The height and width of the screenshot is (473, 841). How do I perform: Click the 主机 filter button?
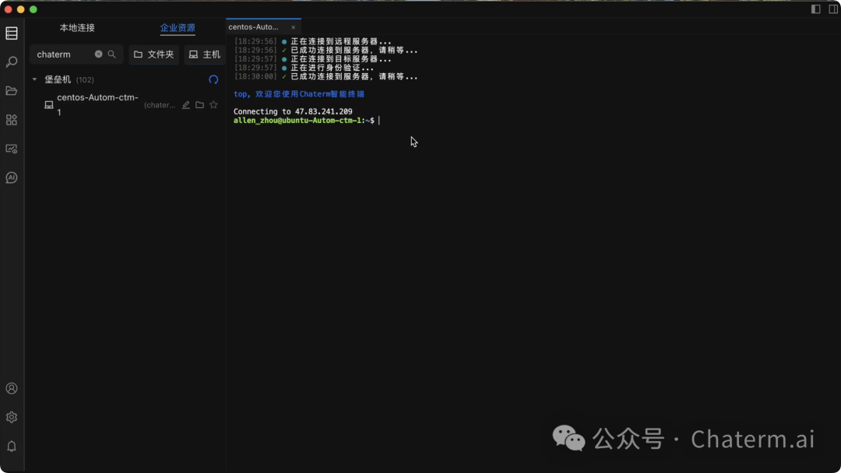[x=204, y=54]
